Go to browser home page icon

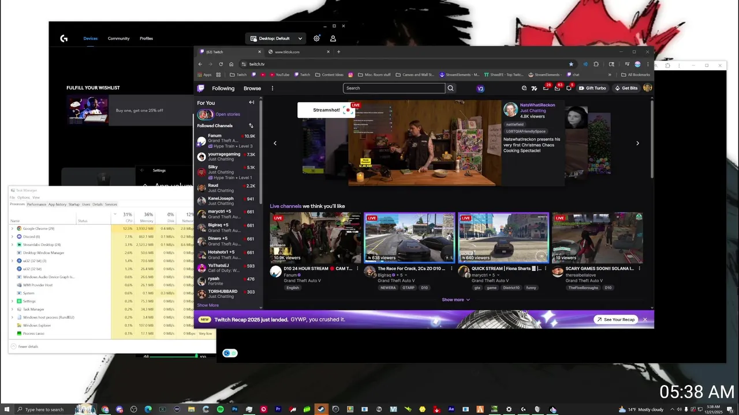tap(231, 64)
